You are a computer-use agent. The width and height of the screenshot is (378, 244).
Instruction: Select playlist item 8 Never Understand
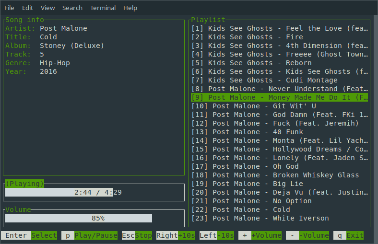coord(280,89)
